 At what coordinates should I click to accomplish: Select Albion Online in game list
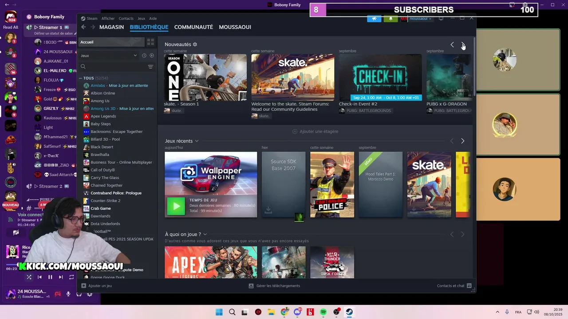pos(103,93)
